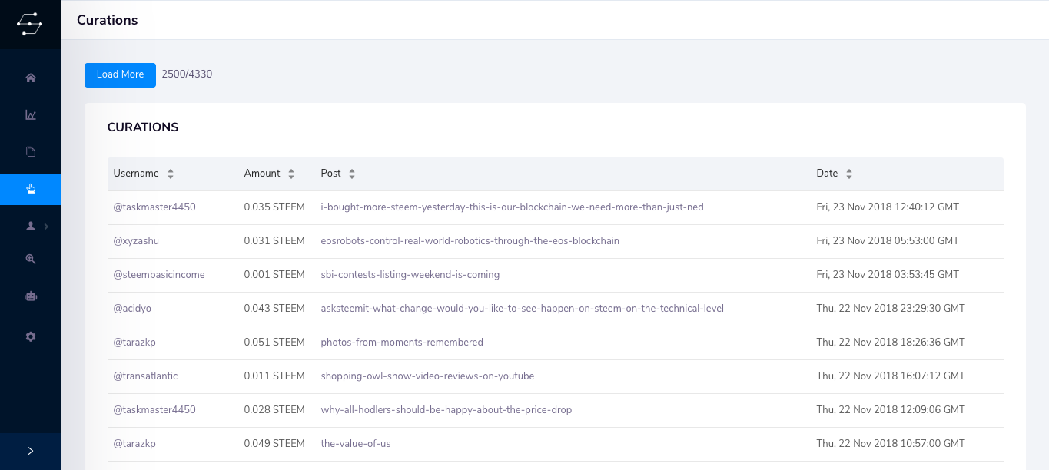Open post eosrobots-control-real-world-robotics

tap(470, 241)
